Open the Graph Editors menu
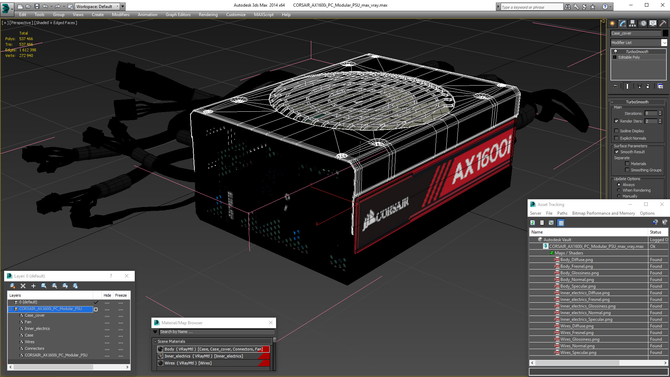The width and height of the screenshot is (670, 377). [178, 15]
